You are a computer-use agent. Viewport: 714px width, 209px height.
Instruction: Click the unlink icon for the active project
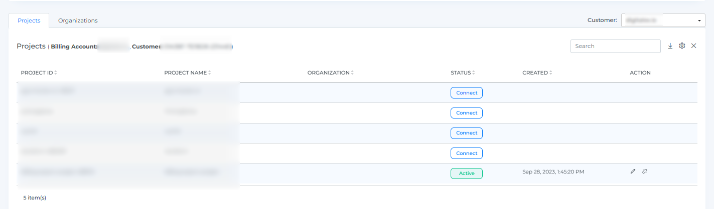pyautogui.click(x=645, y=171)
